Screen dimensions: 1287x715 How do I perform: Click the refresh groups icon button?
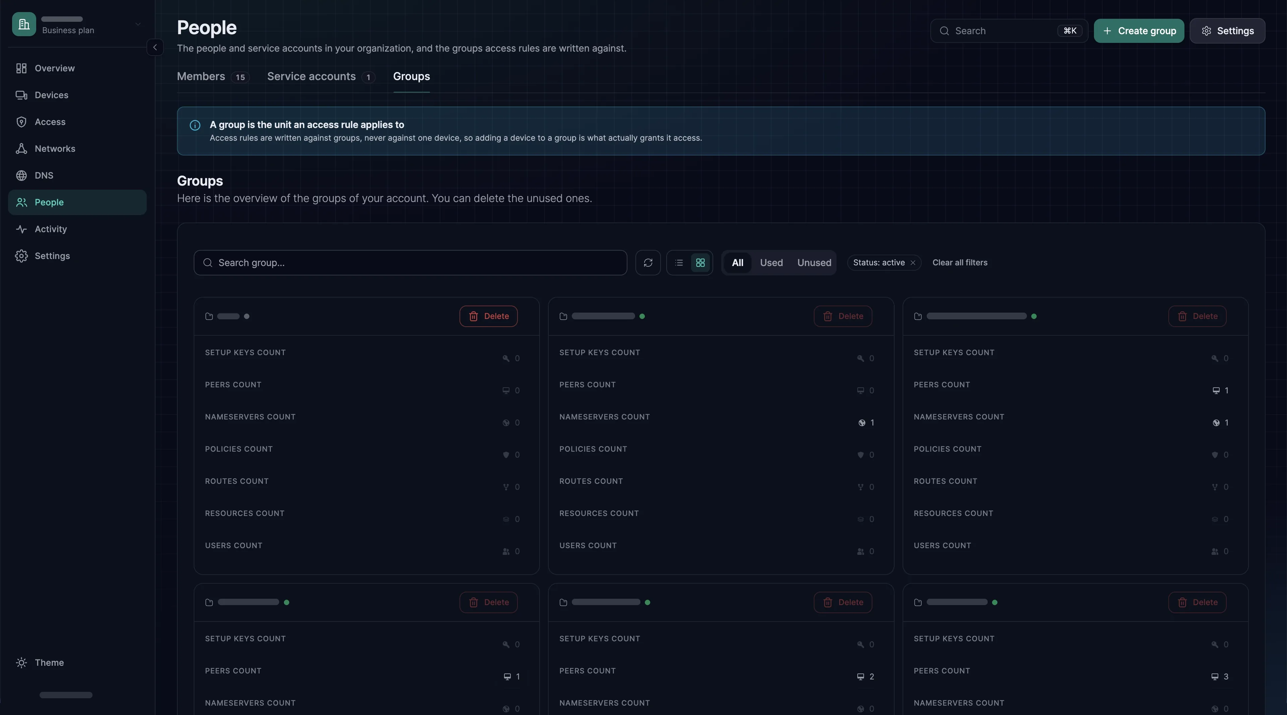point(648,263)
